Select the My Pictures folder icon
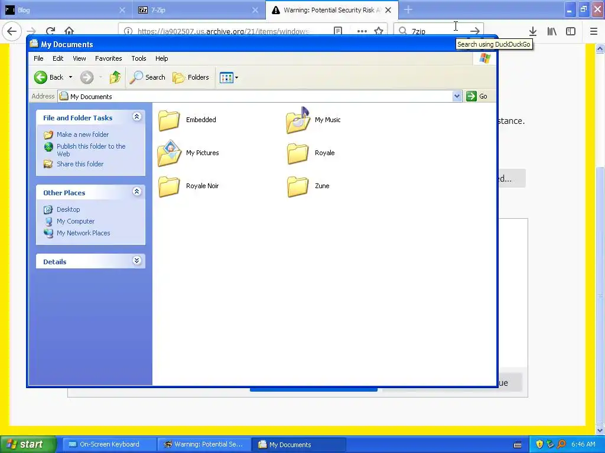Image resolution: width=605 pixels, height=453 pixels. click(169, 153)
